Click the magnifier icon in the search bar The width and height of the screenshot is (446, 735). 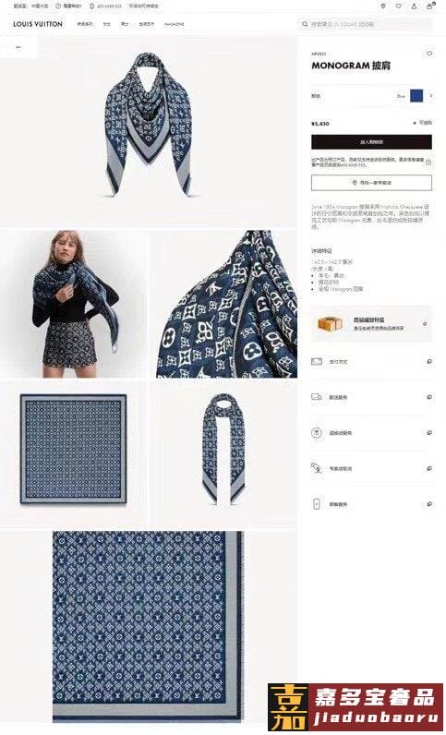pos(305,24)
